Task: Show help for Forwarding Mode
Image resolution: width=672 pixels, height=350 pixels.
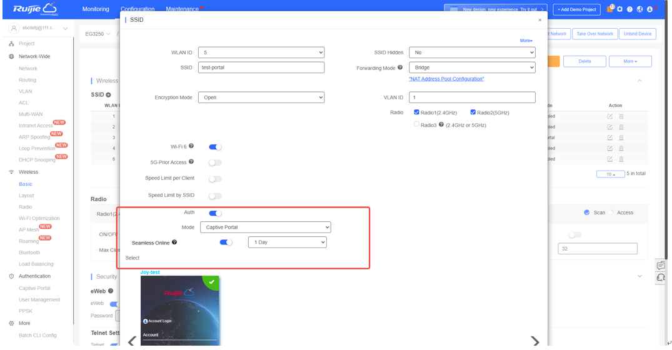Action: [400, 67]
